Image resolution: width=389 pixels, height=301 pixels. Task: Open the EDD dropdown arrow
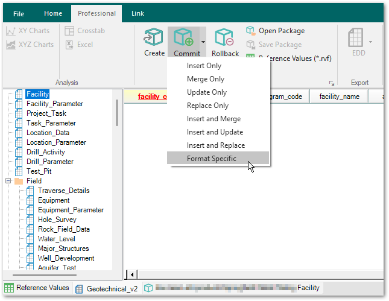pyautogui.click(x=370, y=42)
